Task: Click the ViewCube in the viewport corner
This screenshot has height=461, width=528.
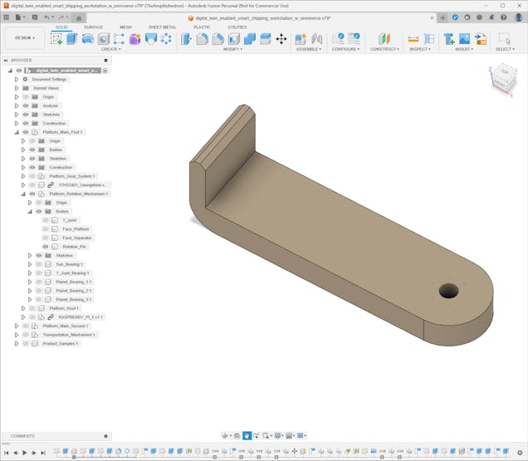Action: point(505,72)
